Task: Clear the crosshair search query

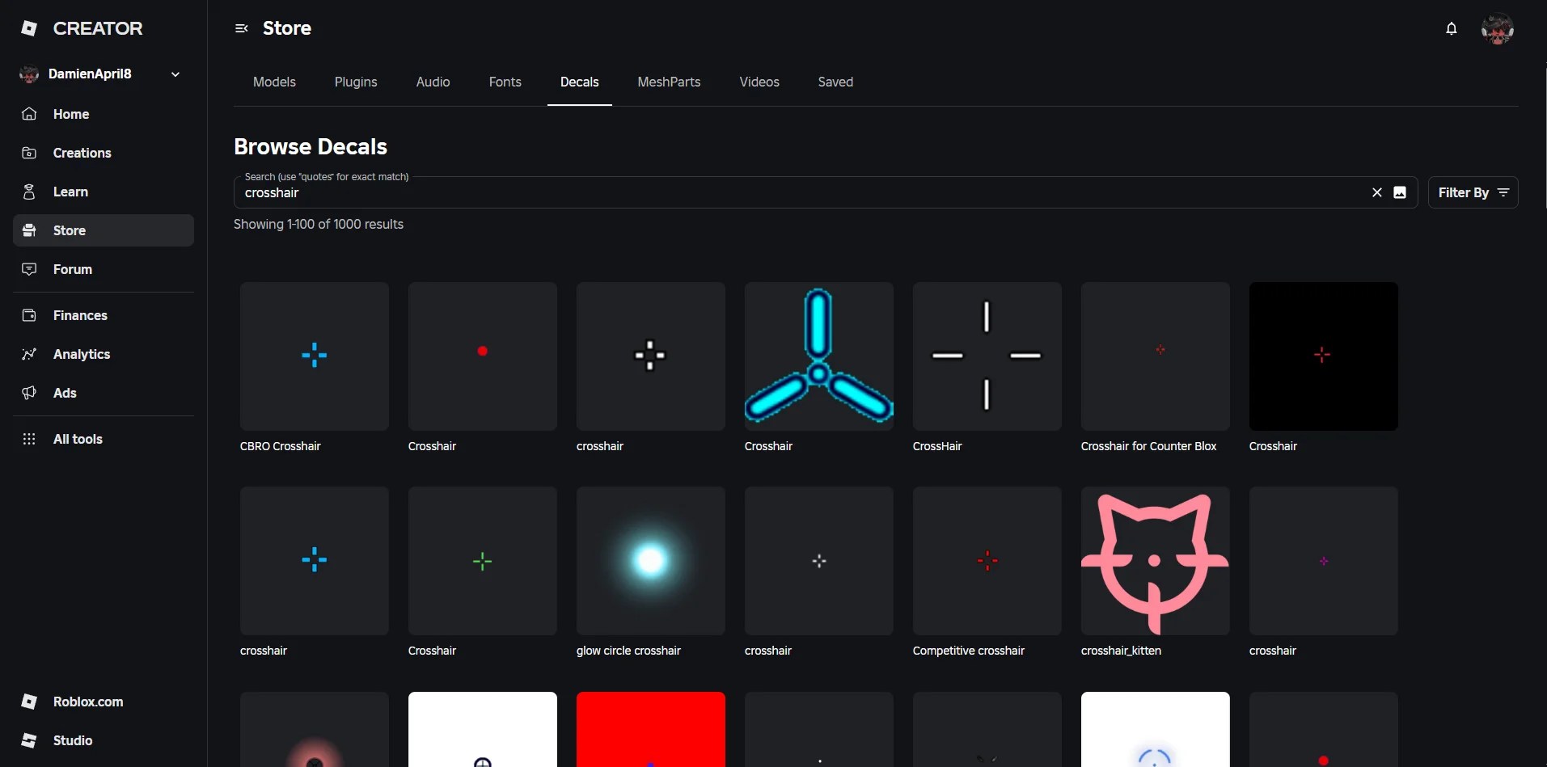Action: [x=1376, y=192]
